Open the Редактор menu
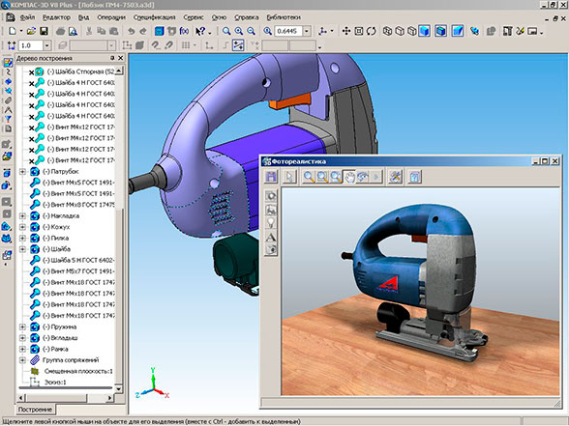 click(56, 17)
